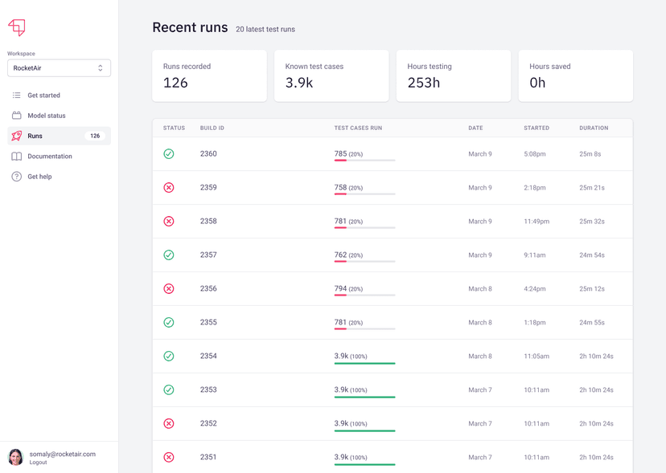Viewport: 666px width, 473px height.
Task: Open the RocketAir workspace dropdown
Action: 59,68
